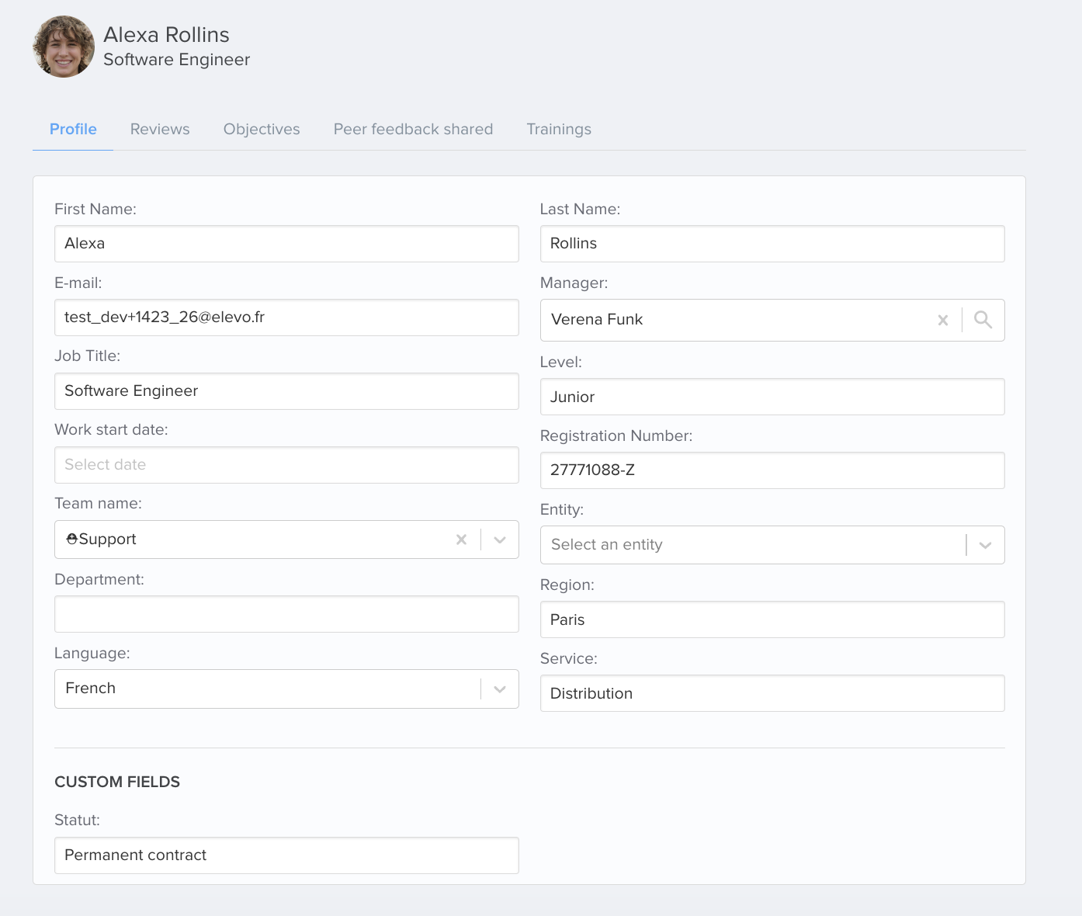Clear the Verena Funk manager selection
Screen dimensions: 1082x916
(x=943, y=320)
